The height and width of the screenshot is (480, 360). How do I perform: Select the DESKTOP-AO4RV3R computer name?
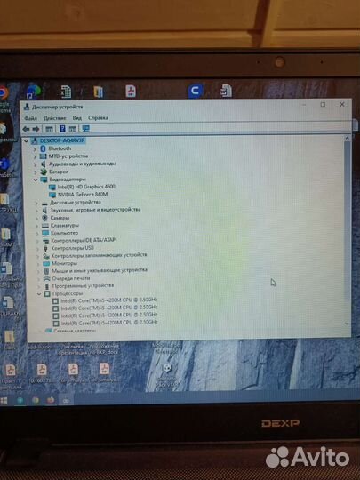tap(62, 140)
